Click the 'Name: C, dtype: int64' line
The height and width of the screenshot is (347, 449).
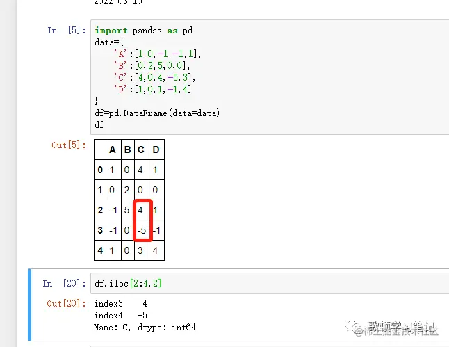tap(145, 328)
